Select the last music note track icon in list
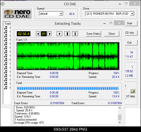The width and height of the screenshot is (141, 132). pyautogui.click(x=6, y=88)
